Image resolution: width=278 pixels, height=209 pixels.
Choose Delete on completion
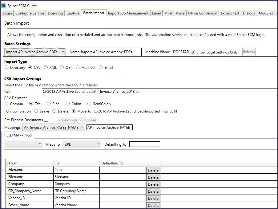(x=54, y=111)
